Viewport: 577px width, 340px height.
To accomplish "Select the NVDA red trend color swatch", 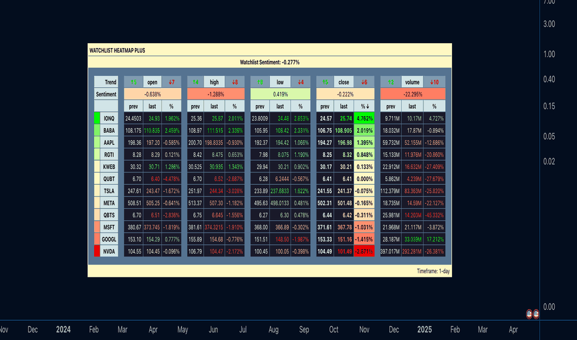I will (x=97, y=252).
